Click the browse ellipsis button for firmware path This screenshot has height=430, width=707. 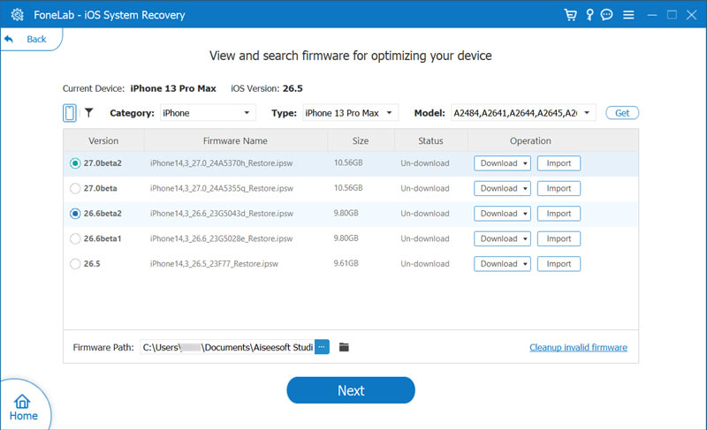[322, 347]
